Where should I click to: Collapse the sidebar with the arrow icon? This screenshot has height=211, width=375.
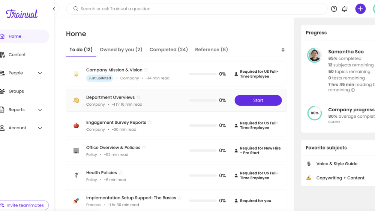54,9
